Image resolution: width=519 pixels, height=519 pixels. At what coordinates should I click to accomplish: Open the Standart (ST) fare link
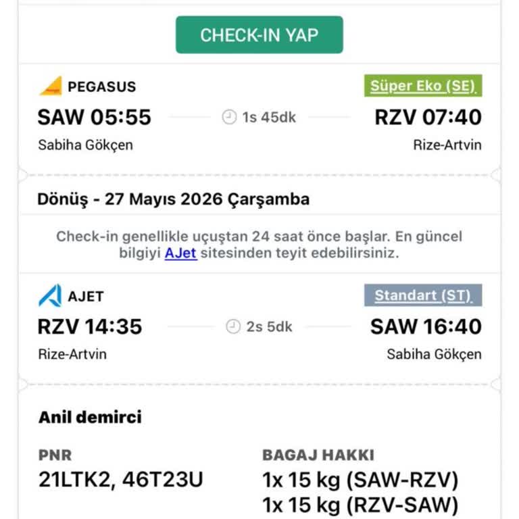pos(423,295)
